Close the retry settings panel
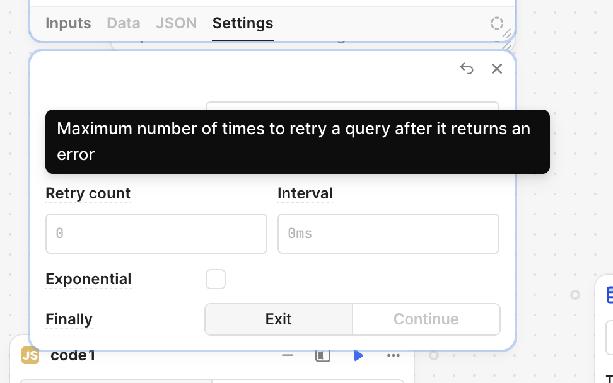 [x=497, y=69]
